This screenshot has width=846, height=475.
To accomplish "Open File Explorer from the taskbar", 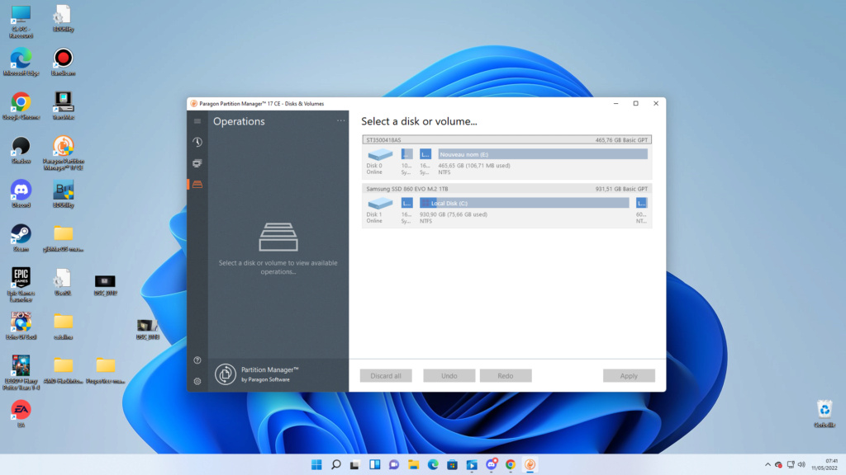I will pyautogui.click(x=413, y=465).
